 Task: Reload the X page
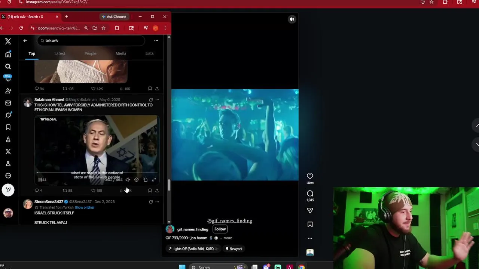point(21,28)
